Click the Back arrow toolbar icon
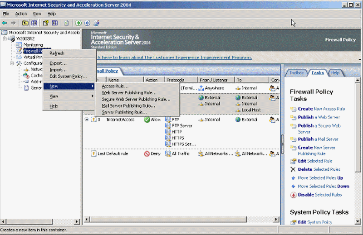 [5, 23]
